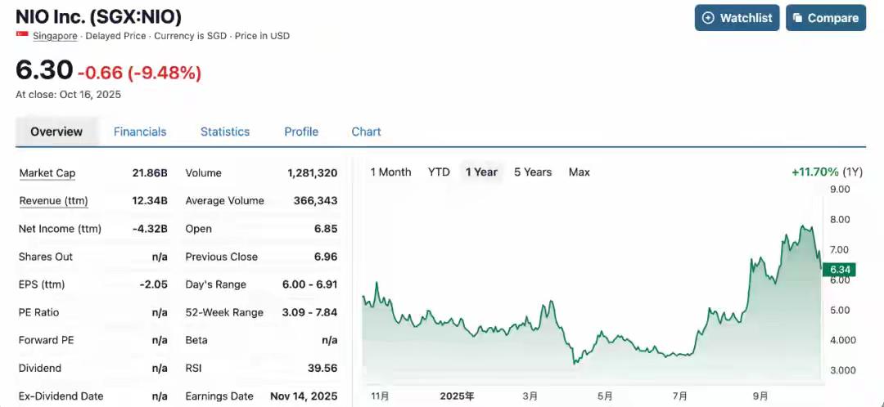Click the Singapore flag icon
The height and width of the screenshot is (407, 884).
pos(22,35)
